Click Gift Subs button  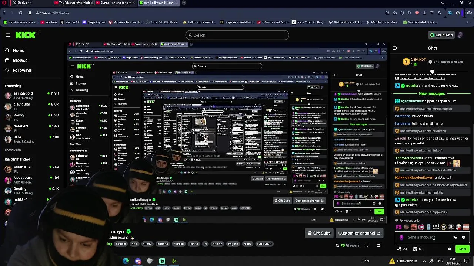coord(319,233)
